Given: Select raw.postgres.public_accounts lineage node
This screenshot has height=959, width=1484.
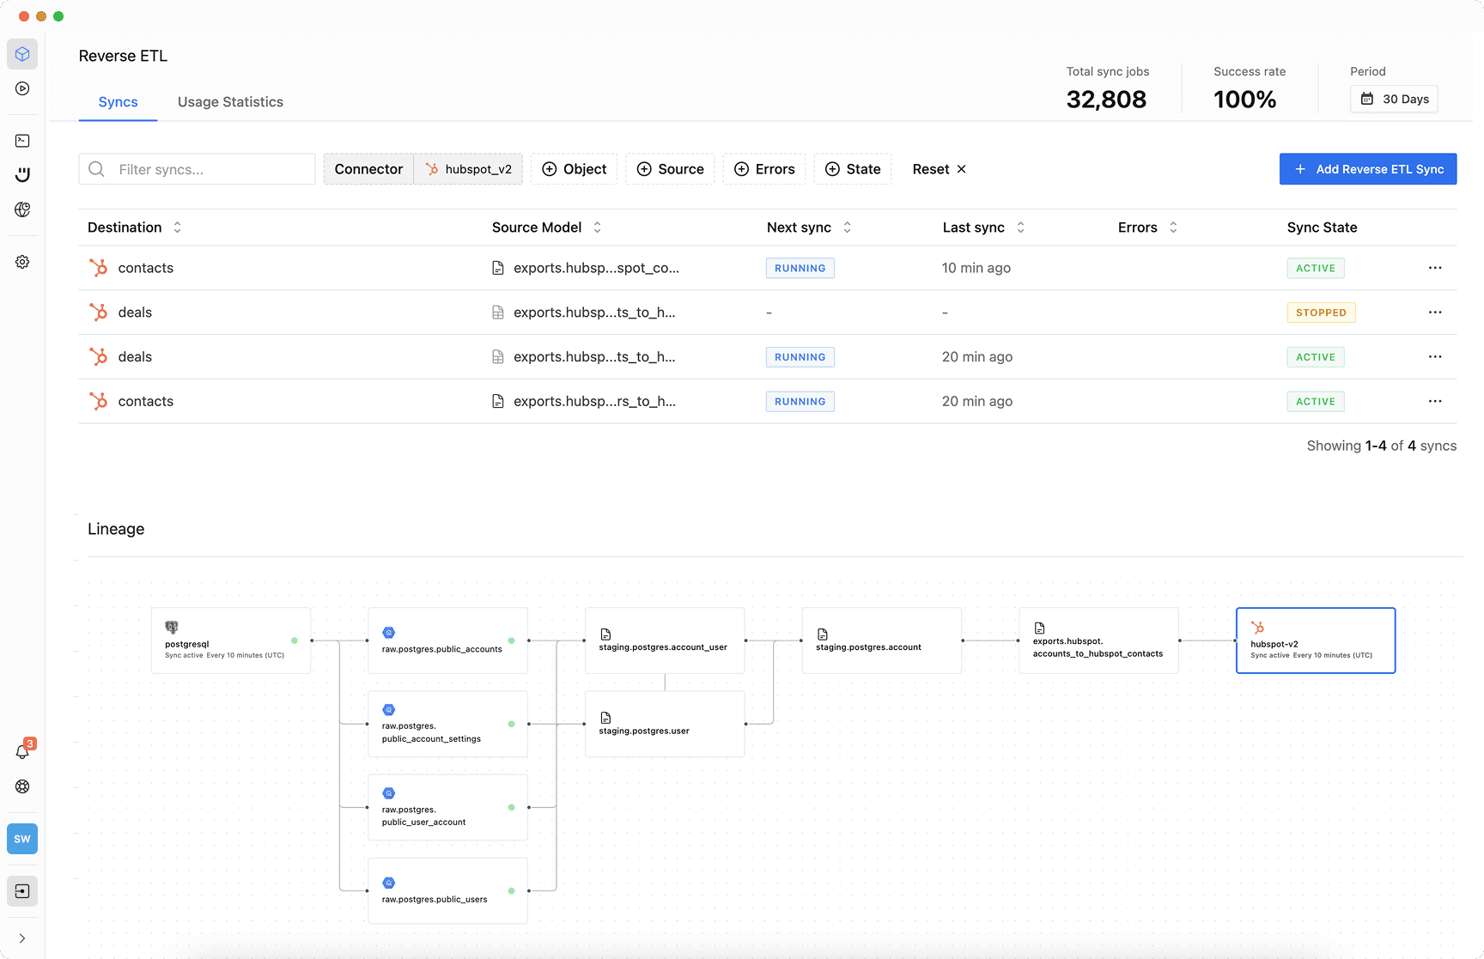Looking at the screenshot, I should point(447,640).
